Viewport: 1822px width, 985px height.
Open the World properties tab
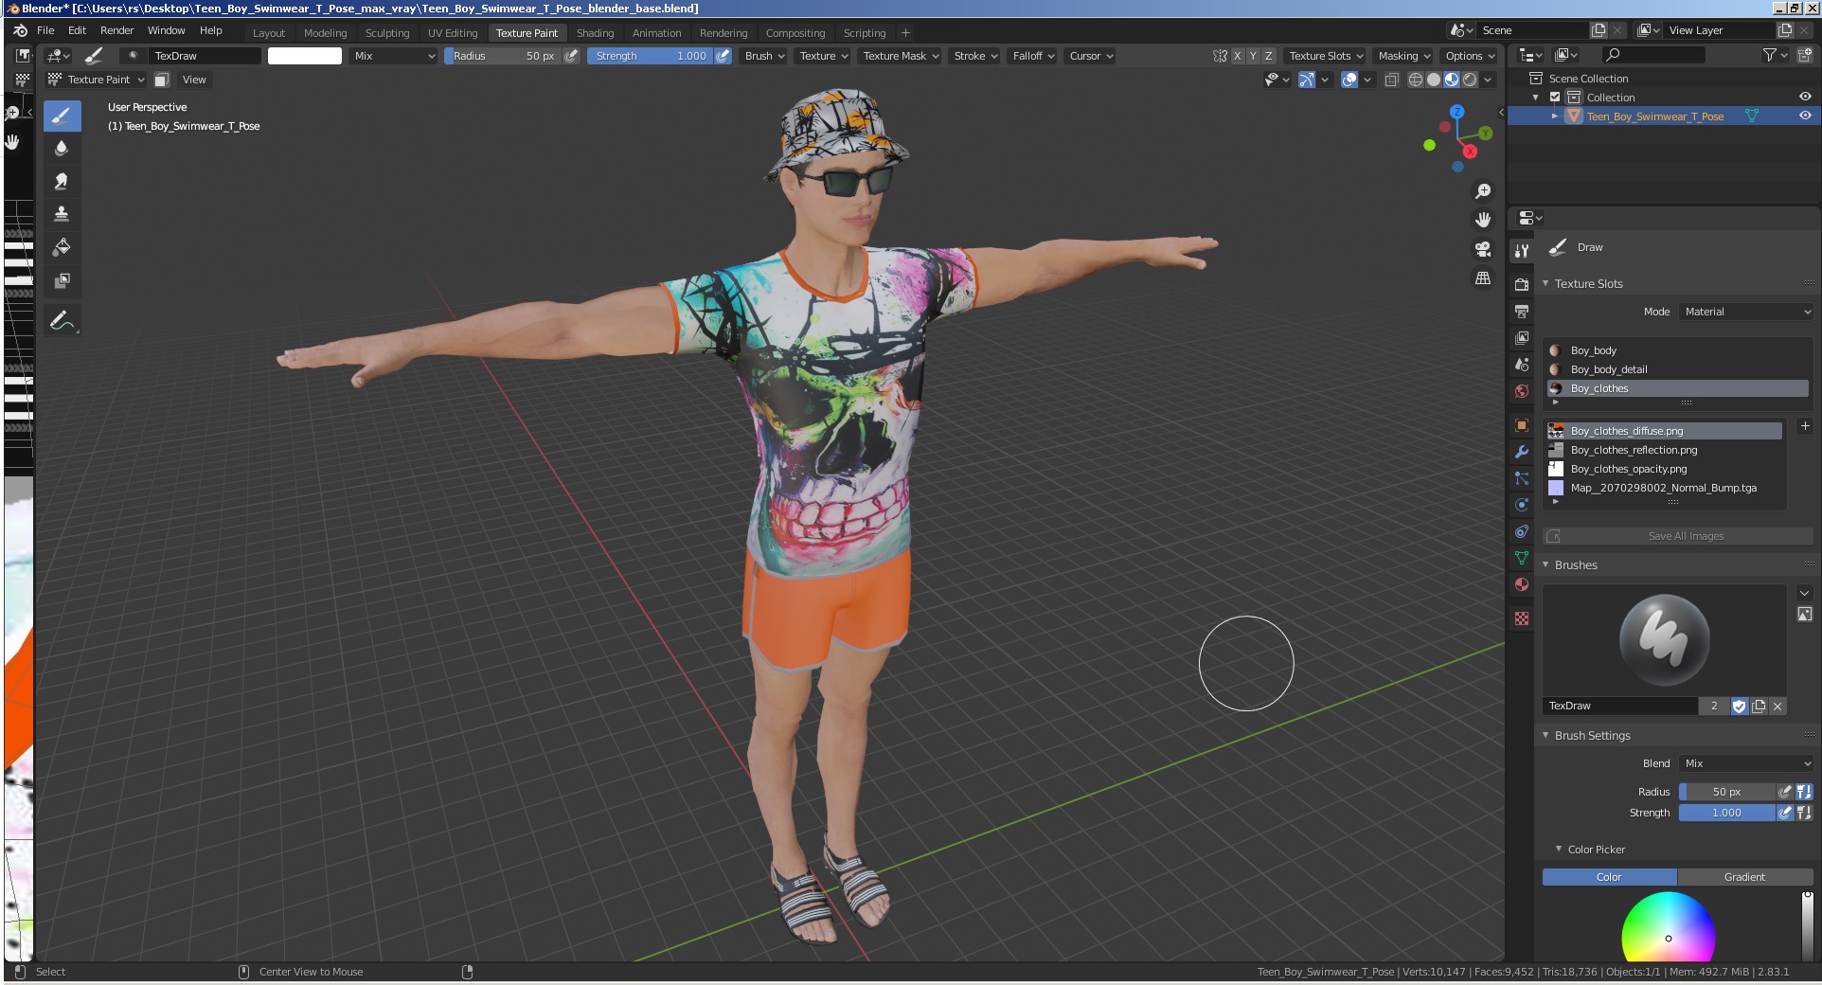(1522, 391)
